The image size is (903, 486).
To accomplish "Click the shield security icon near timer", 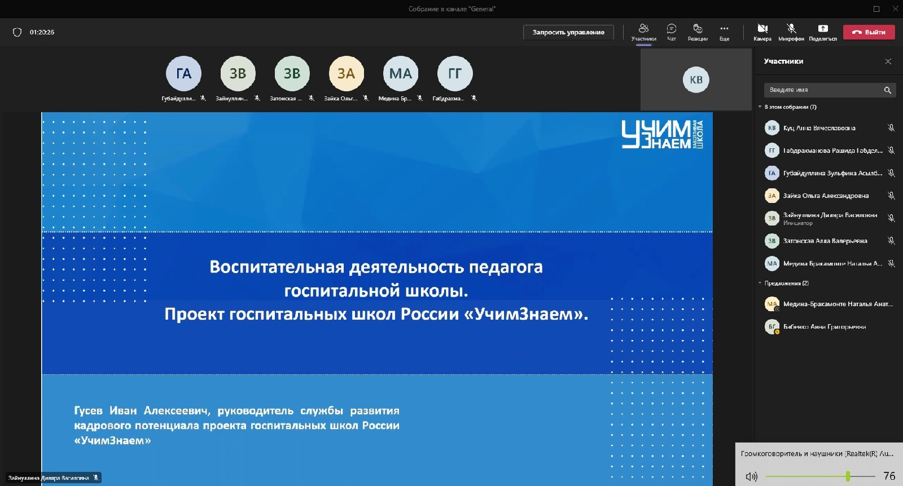I will [x=17, y=32].
